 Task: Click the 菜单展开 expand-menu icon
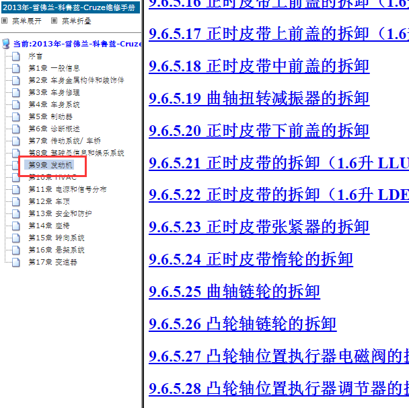coord(4,21)
